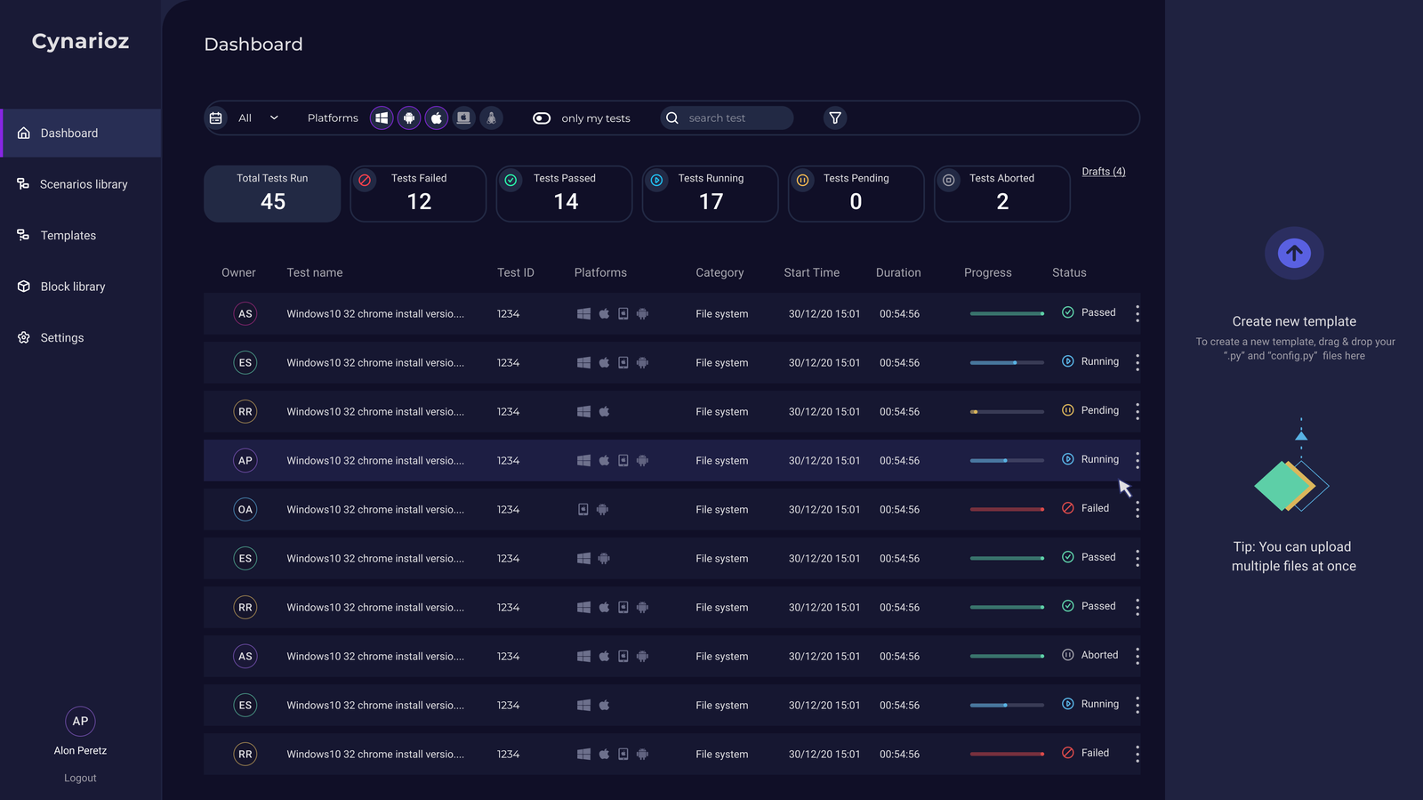
Task: Click the Dashboard home icon in sidebar
Action: tap(24, 133)
